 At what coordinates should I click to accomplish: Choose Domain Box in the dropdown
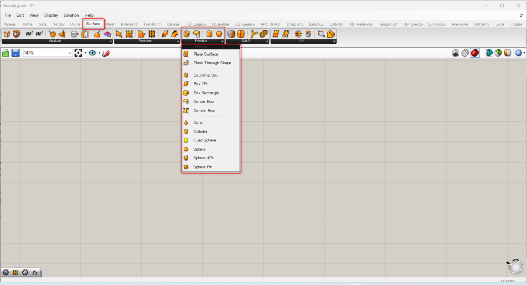coord(204,111)
